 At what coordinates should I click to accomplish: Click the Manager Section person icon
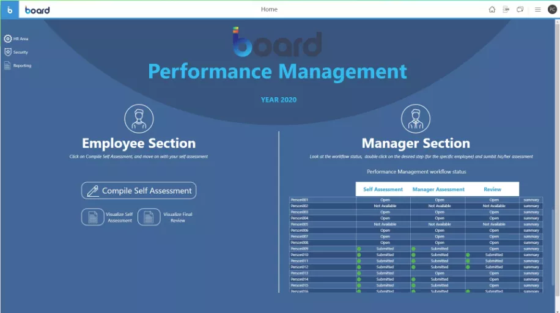(x=416, y=119)
